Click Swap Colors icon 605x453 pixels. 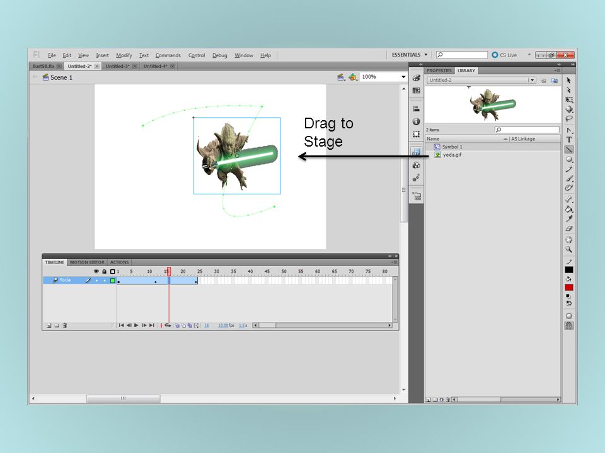pos(568,303)
